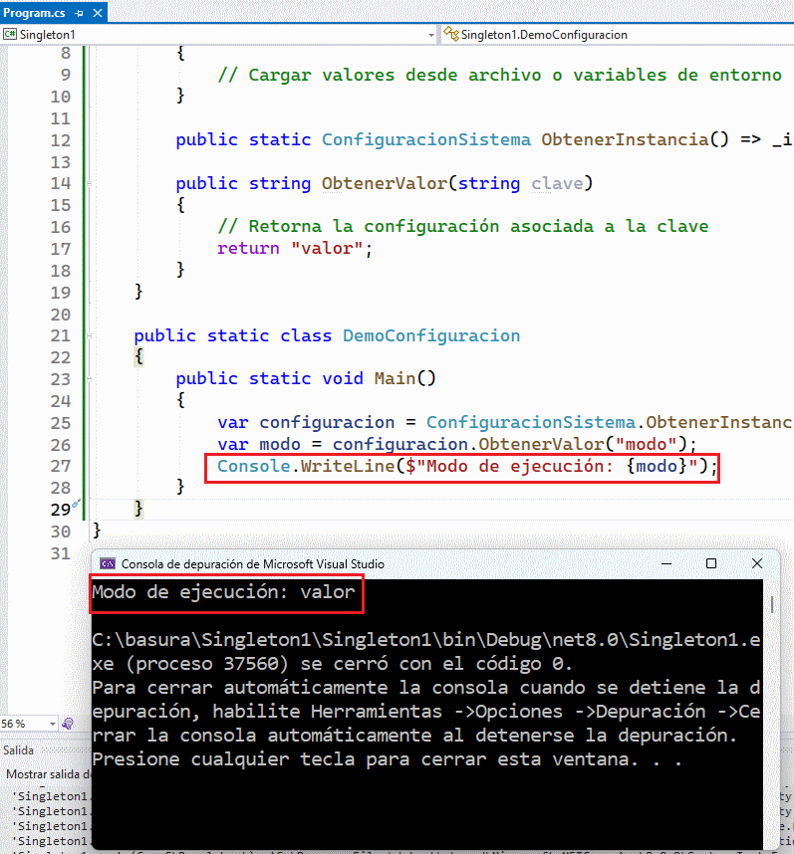Screen dimensions: 794x854
Task: Minimize the debug console window
Action: pyautogui.click(x=665, y=564)
